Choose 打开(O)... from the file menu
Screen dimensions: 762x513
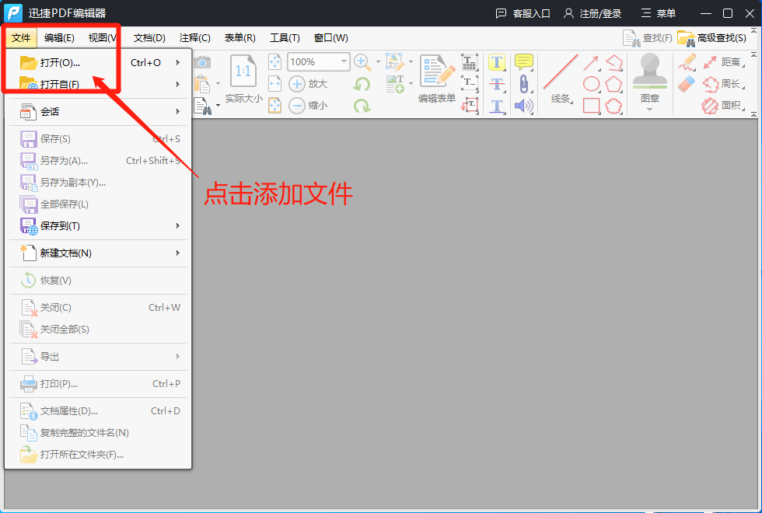(x=98, y=62)
